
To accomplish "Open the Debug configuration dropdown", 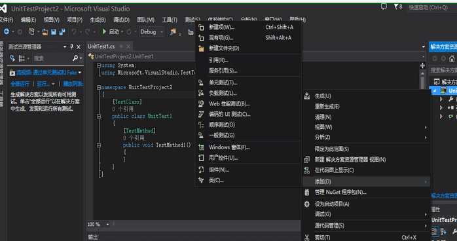I will 151,32.
